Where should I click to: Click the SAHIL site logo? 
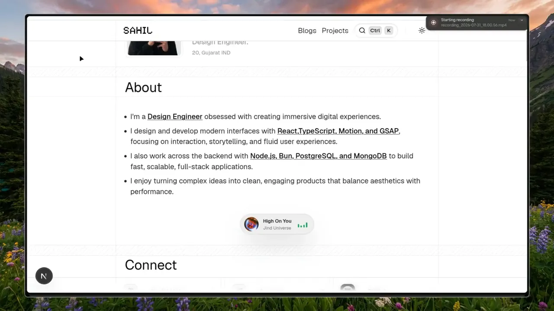coord(138,31)
